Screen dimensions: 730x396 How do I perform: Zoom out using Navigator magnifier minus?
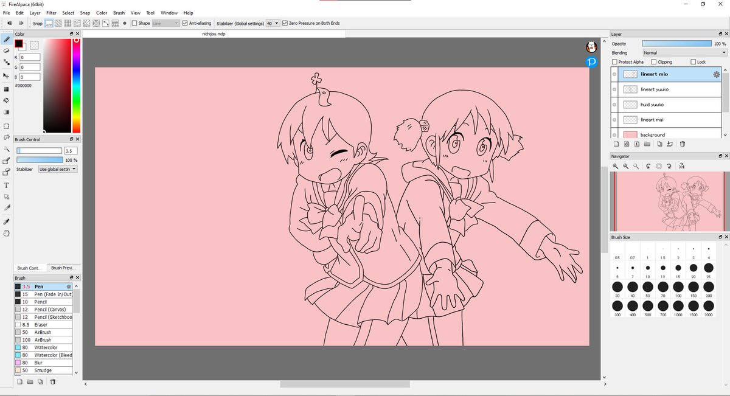(x=626, y=166)
